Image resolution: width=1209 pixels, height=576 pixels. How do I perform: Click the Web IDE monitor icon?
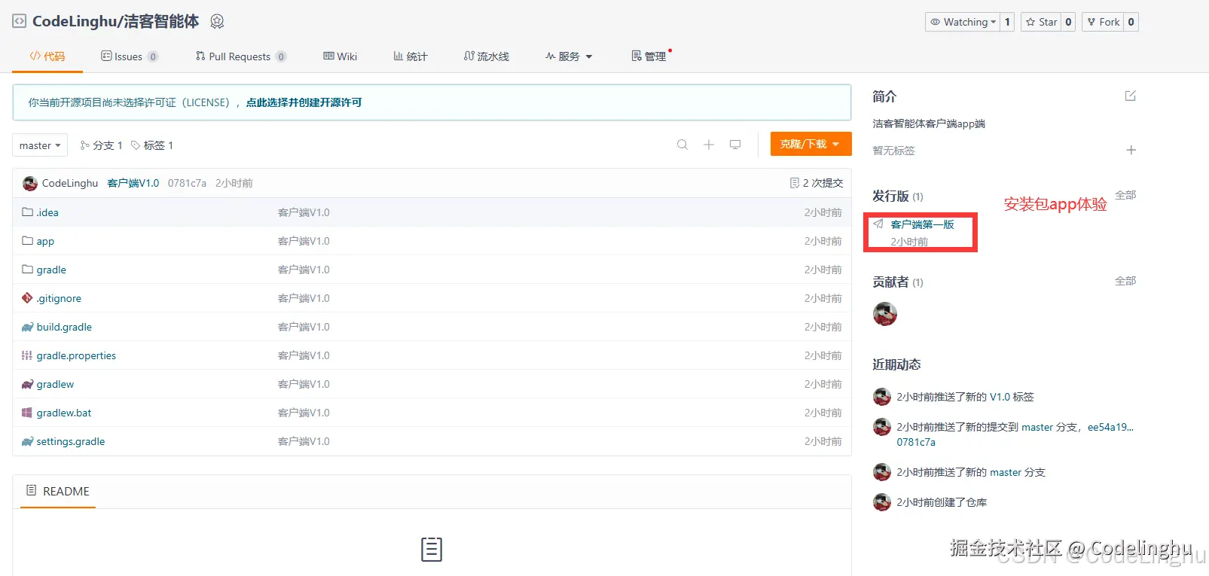tap(735, 145)
